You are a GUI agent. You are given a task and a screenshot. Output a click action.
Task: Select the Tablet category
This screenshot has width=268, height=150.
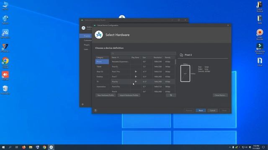click(x=102, y=67)
